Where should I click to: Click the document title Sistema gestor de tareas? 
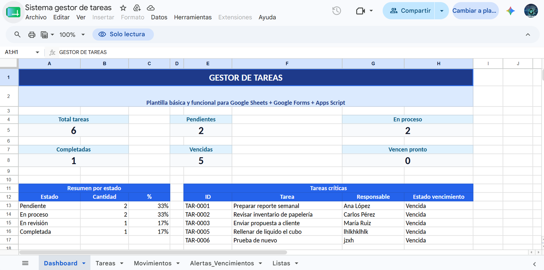68,8
